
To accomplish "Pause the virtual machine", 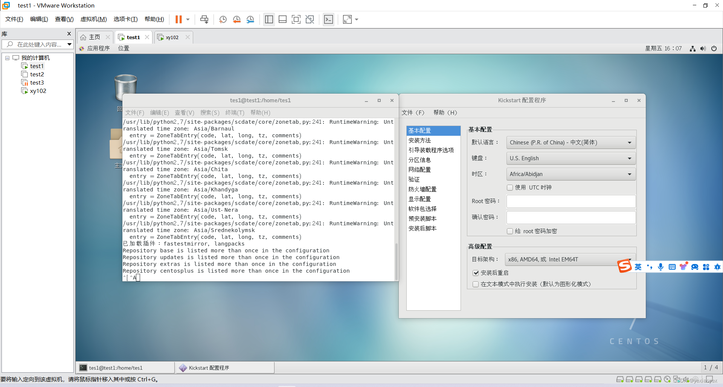I will 178,19.
